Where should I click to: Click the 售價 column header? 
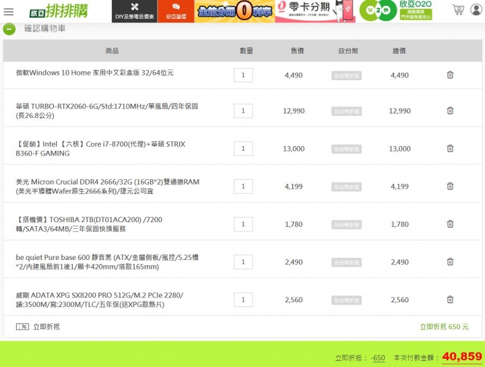coord(297,51)
